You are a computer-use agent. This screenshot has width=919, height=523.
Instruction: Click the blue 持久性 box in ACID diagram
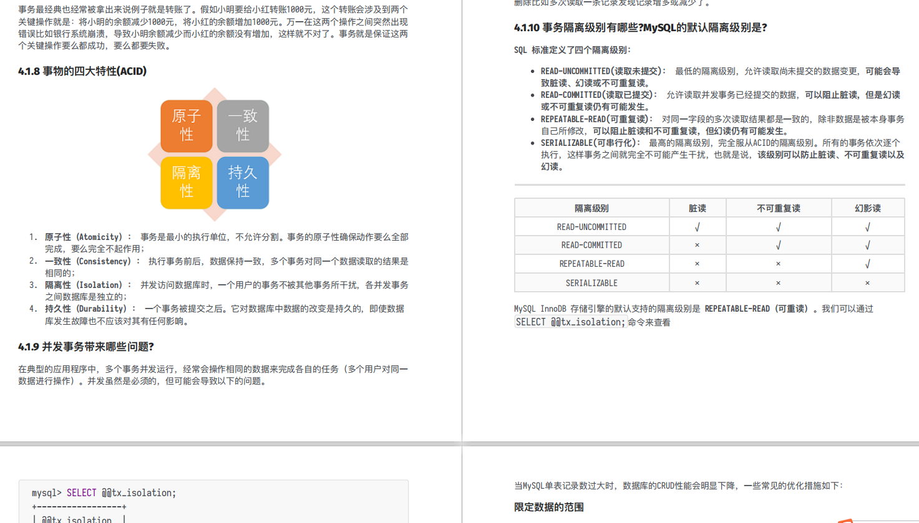[243, 182]
